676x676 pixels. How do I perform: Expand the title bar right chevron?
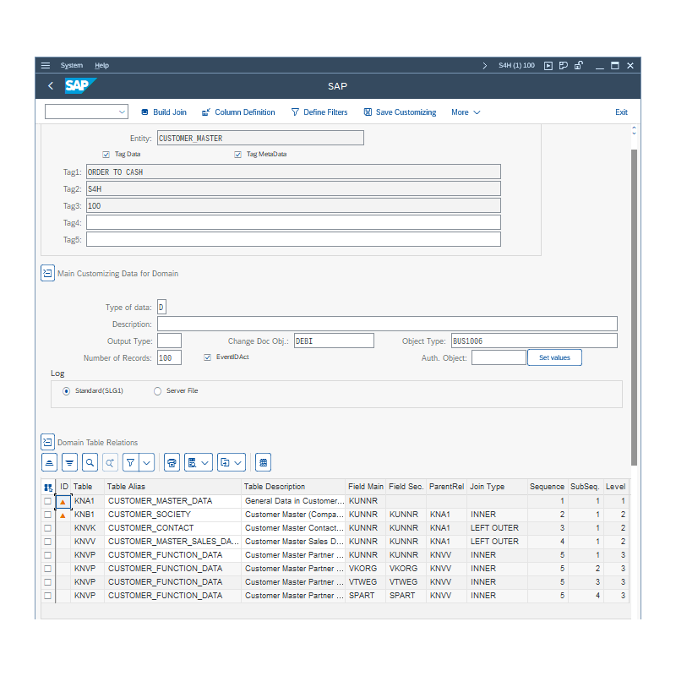[x=484, y=66]
